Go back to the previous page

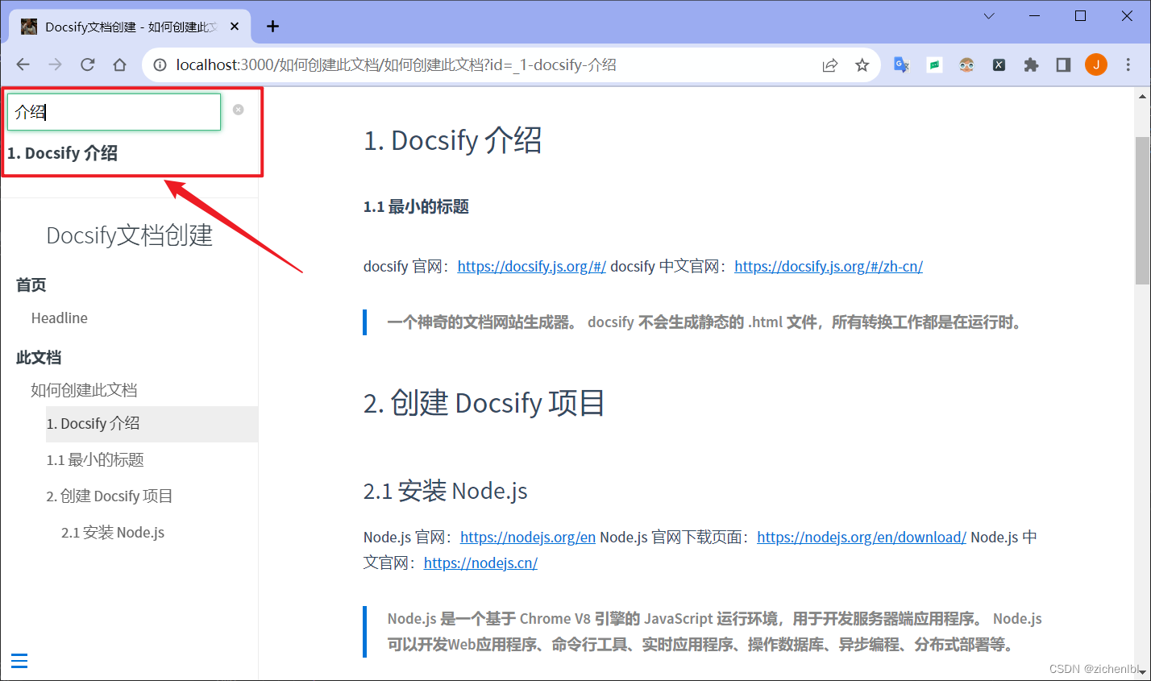click(x=23, y=65)
